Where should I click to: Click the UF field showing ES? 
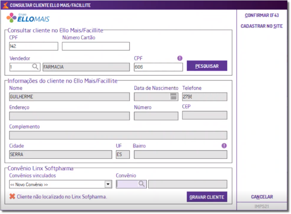tap(123, 154)
